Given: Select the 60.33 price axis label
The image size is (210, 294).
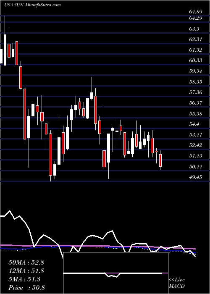Looking at the screenshot, I should point(196,60).
